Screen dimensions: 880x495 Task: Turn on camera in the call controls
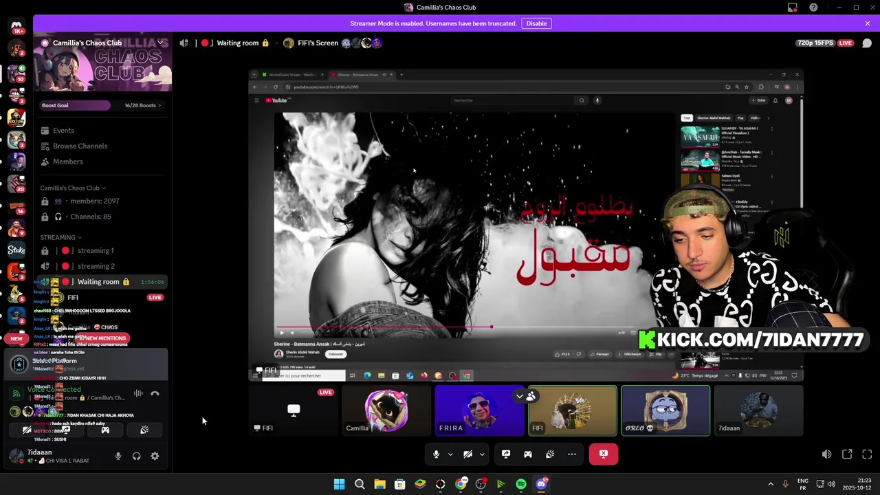(x=467, y=454)
